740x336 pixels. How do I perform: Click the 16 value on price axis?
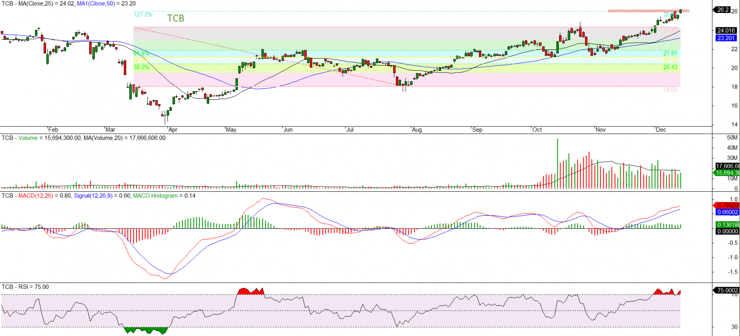tap(734, 106)
